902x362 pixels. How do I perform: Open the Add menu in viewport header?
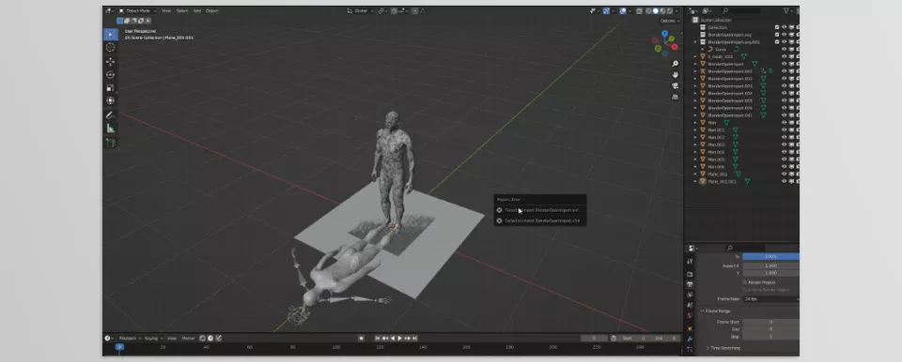196,11
